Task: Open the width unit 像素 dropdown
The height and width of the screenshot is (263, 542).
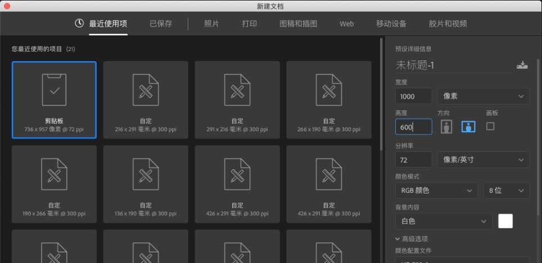Action: (x=483, y=96)
